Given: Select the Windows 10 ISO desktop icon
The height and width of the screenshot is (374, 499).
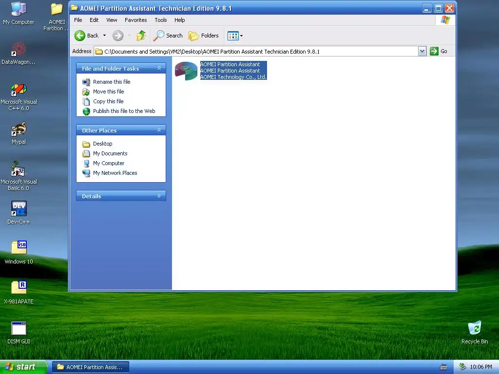Looking at the screenshot, I should click(19, 253).
